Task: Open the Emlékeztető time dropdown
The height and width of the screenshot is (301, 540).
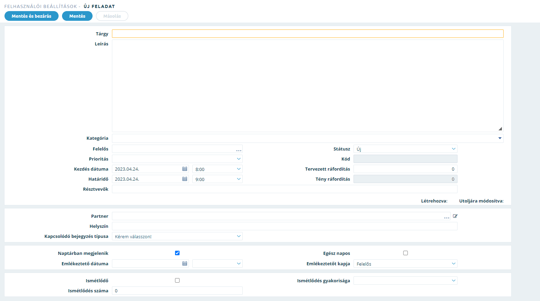Action: [x=217, y=264]
